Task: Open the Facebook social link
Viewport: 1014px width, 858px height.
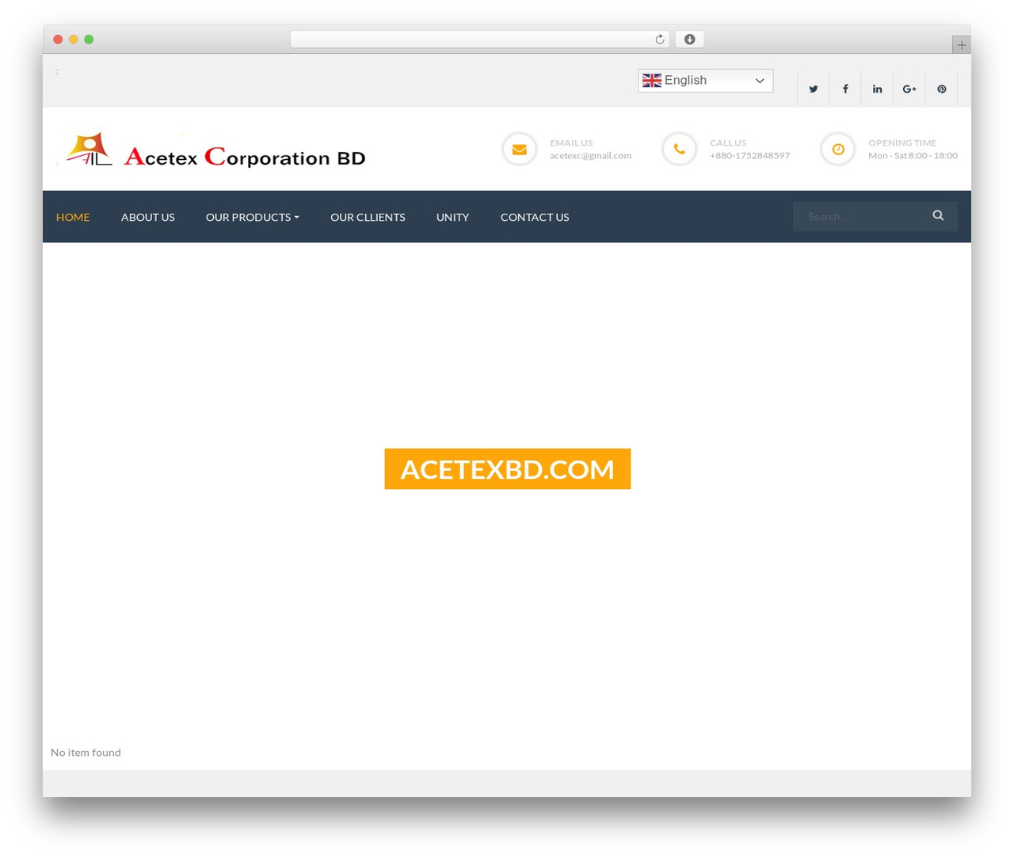Action: click(x=845, y=89)
